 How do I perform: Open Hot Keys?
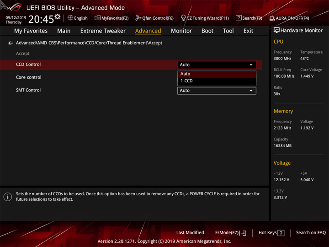click(x=268, y=233)
